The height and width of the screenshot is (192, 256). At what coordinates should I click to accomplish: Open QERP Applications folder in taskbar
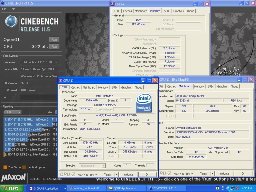(126, 188)
